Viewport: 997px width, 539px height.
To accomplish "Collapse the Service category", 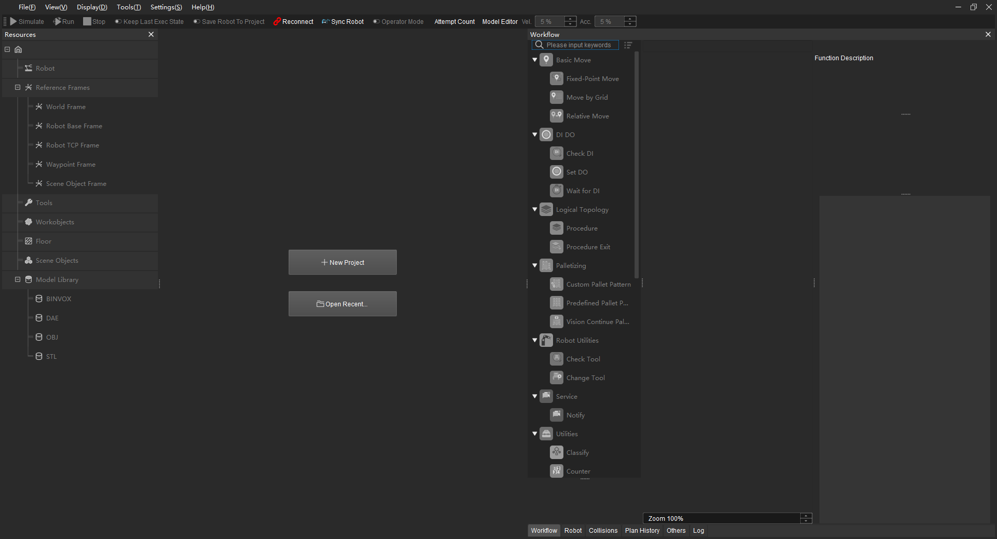I will (x=535, y=396).
